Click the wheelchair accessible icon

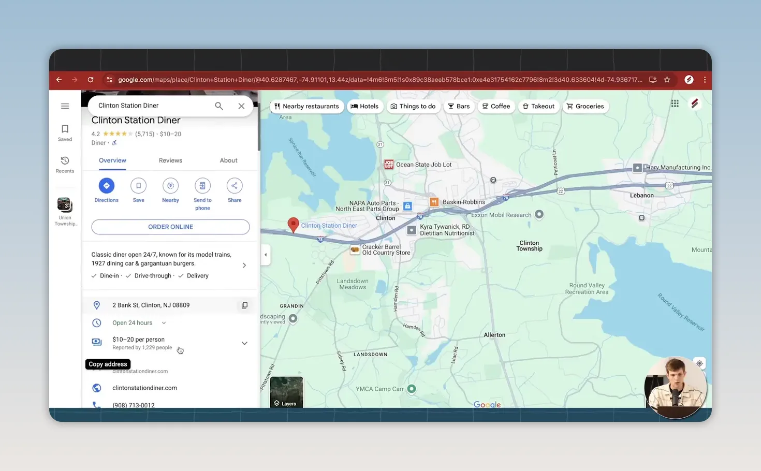pos(114,143)
